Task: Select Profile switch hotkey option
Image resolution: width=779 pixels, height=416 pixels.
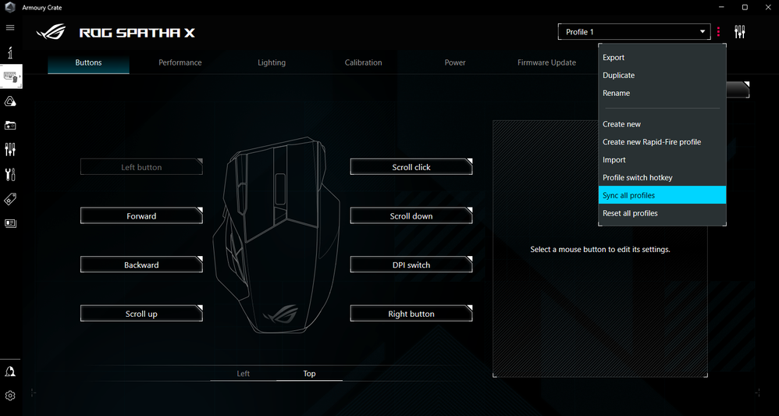Action: pyautogui.click(x=662, y=178)
